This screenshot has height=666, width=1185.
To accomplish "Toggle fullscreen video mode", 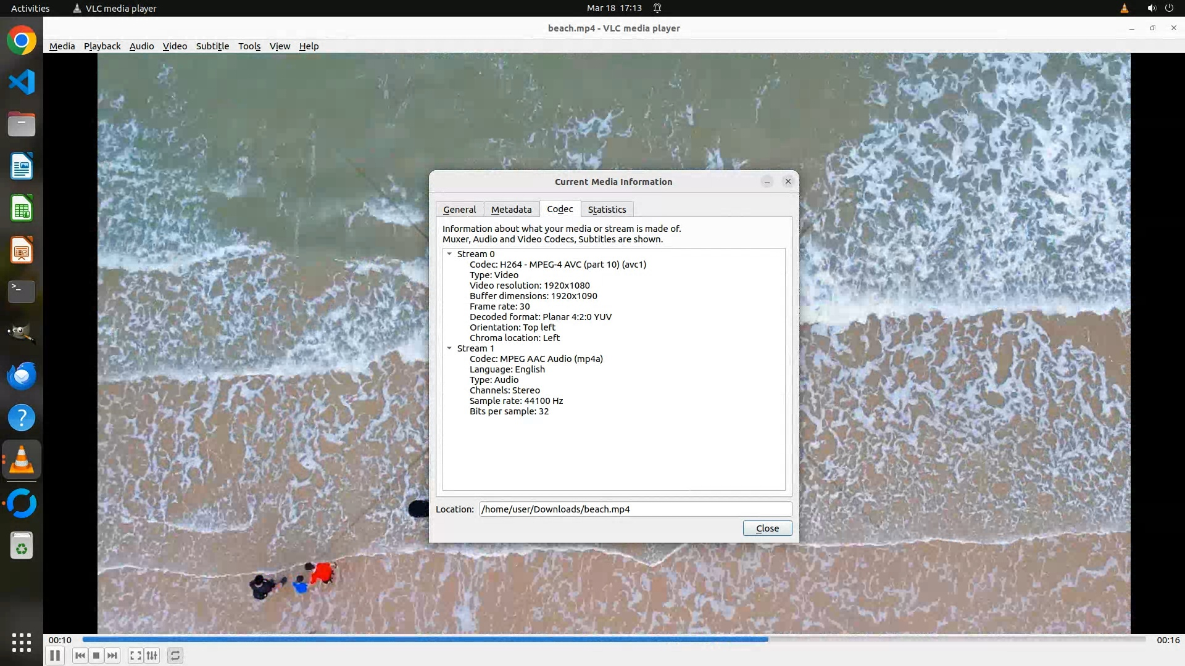I will 135,656.
